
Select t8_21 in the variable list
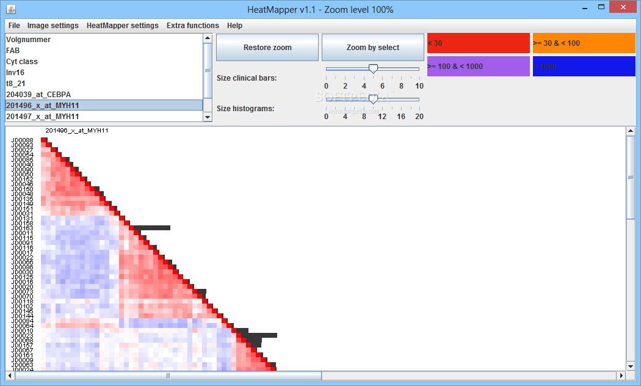pos(104,84)
